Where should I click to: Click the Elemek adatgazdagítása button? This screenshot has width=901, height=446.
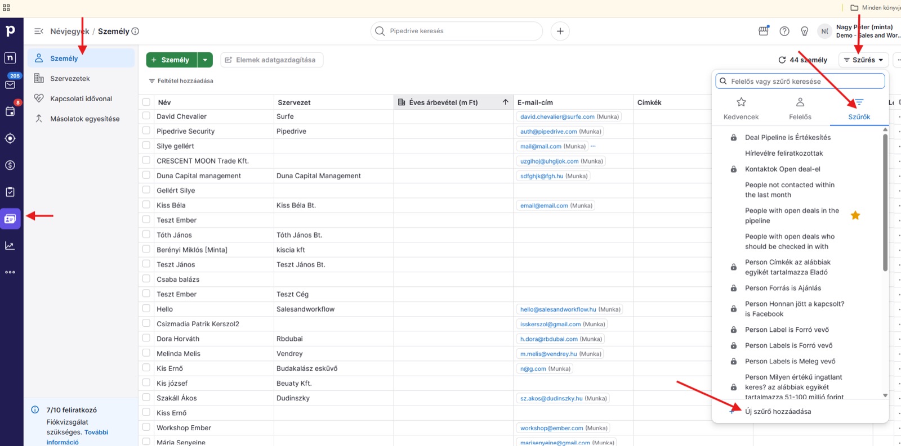point(271,60)
